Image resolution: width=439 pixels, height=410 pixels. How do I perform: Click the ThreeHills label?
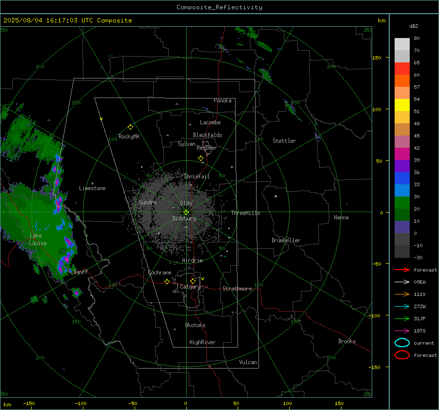click(x=245, y=213)
